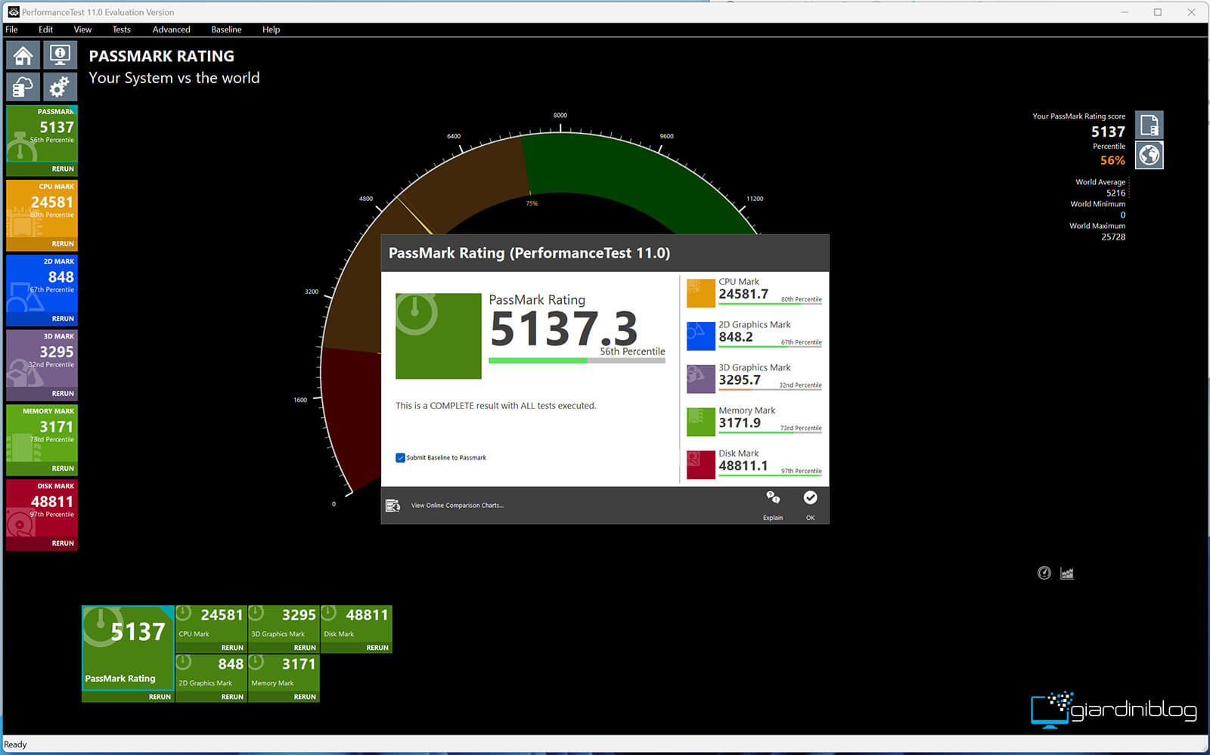This screenshot has height=755, width=1210.
Task: Click the Disk Mark red icon in dialog
Action: [x=701, y=465]
